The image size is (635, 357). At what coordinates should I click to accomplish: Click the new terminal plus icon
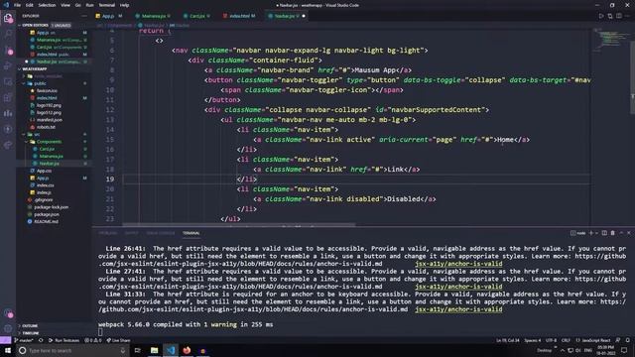591,233
